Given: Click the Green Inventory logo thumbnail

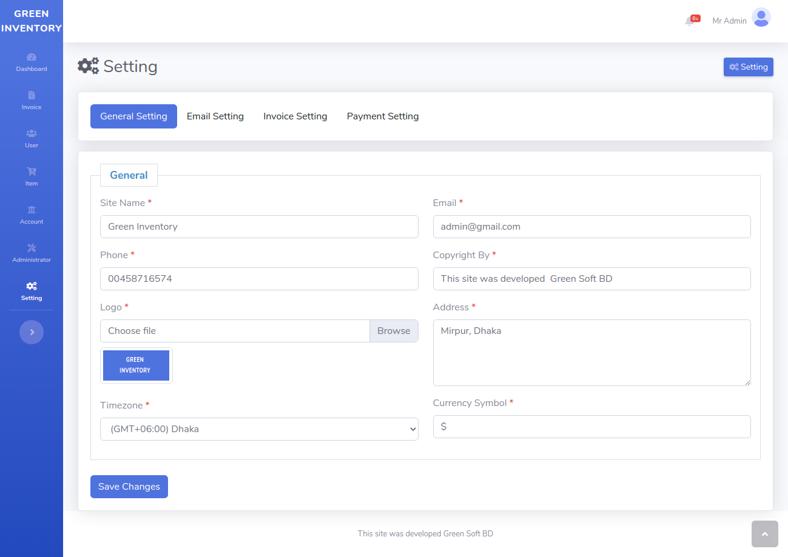Looking at the screenshot, I should 136,365.
